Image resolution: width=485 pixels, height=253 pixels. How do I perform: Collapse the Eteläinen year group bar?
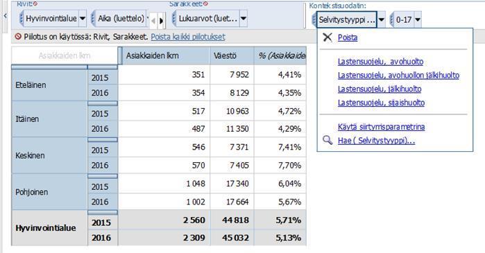(103, 67)
